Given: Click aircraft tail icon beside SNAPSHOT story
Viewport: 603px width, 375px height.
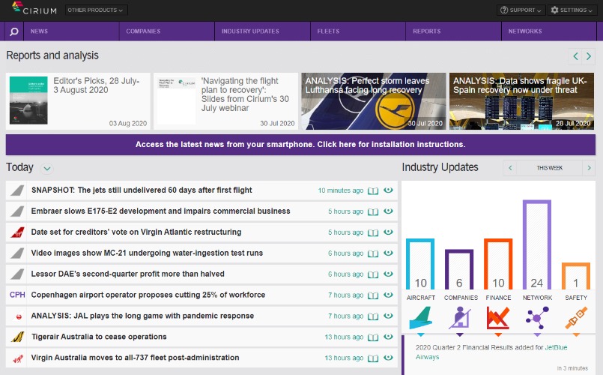Looking at the screenshot, I should pyautogui.click(x=17, y=190).
